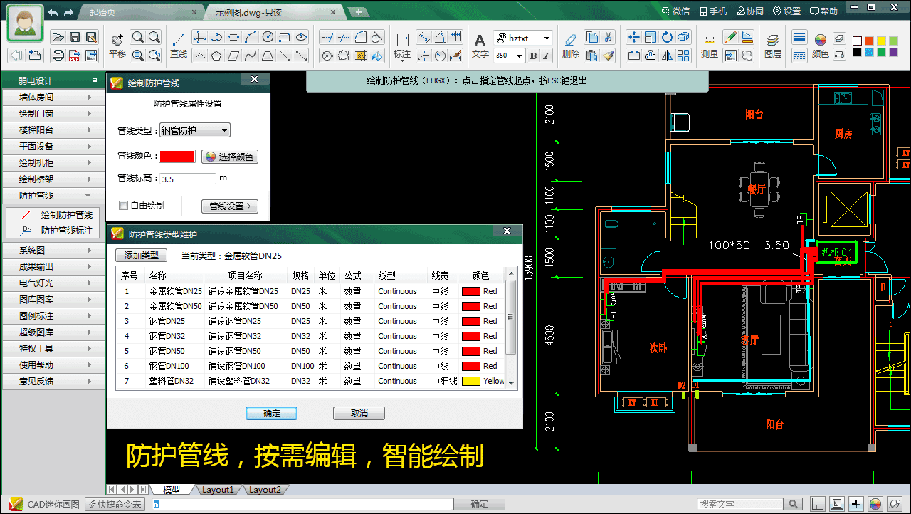Expand the 系统图 sidebar menu
The height and width of the screenshot is (514, 911).
53,251
